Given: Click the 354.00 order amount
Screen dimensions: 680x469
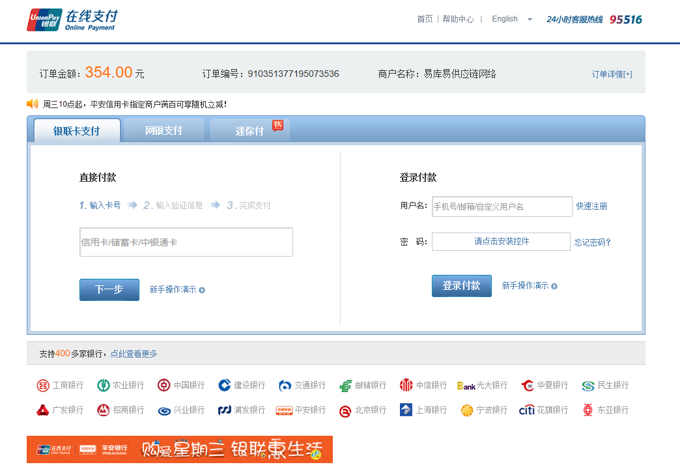Looking at the screenshot, I should coord(108,72).
